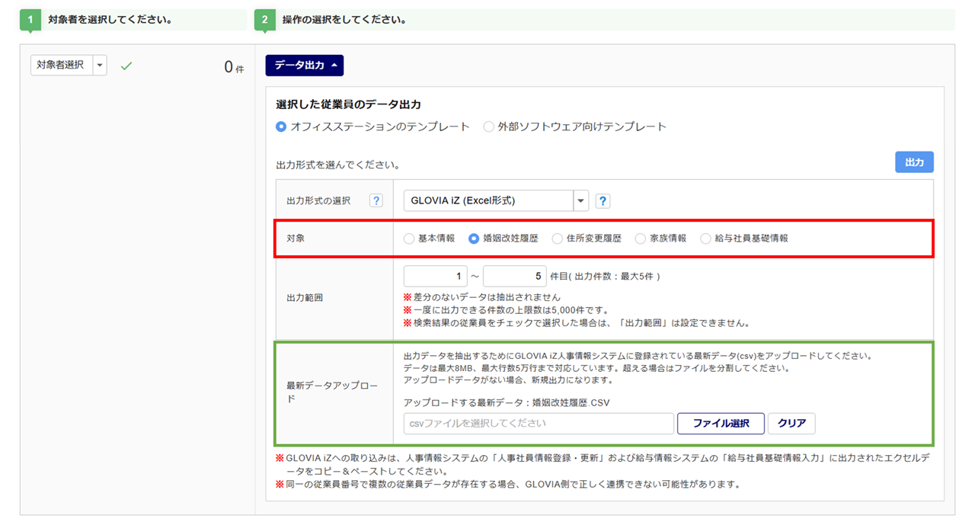This screenshot has height=519, width=975.
Task: Select 外部ソフトウェア向けテンプレート radio button
Action: [489, 127]
